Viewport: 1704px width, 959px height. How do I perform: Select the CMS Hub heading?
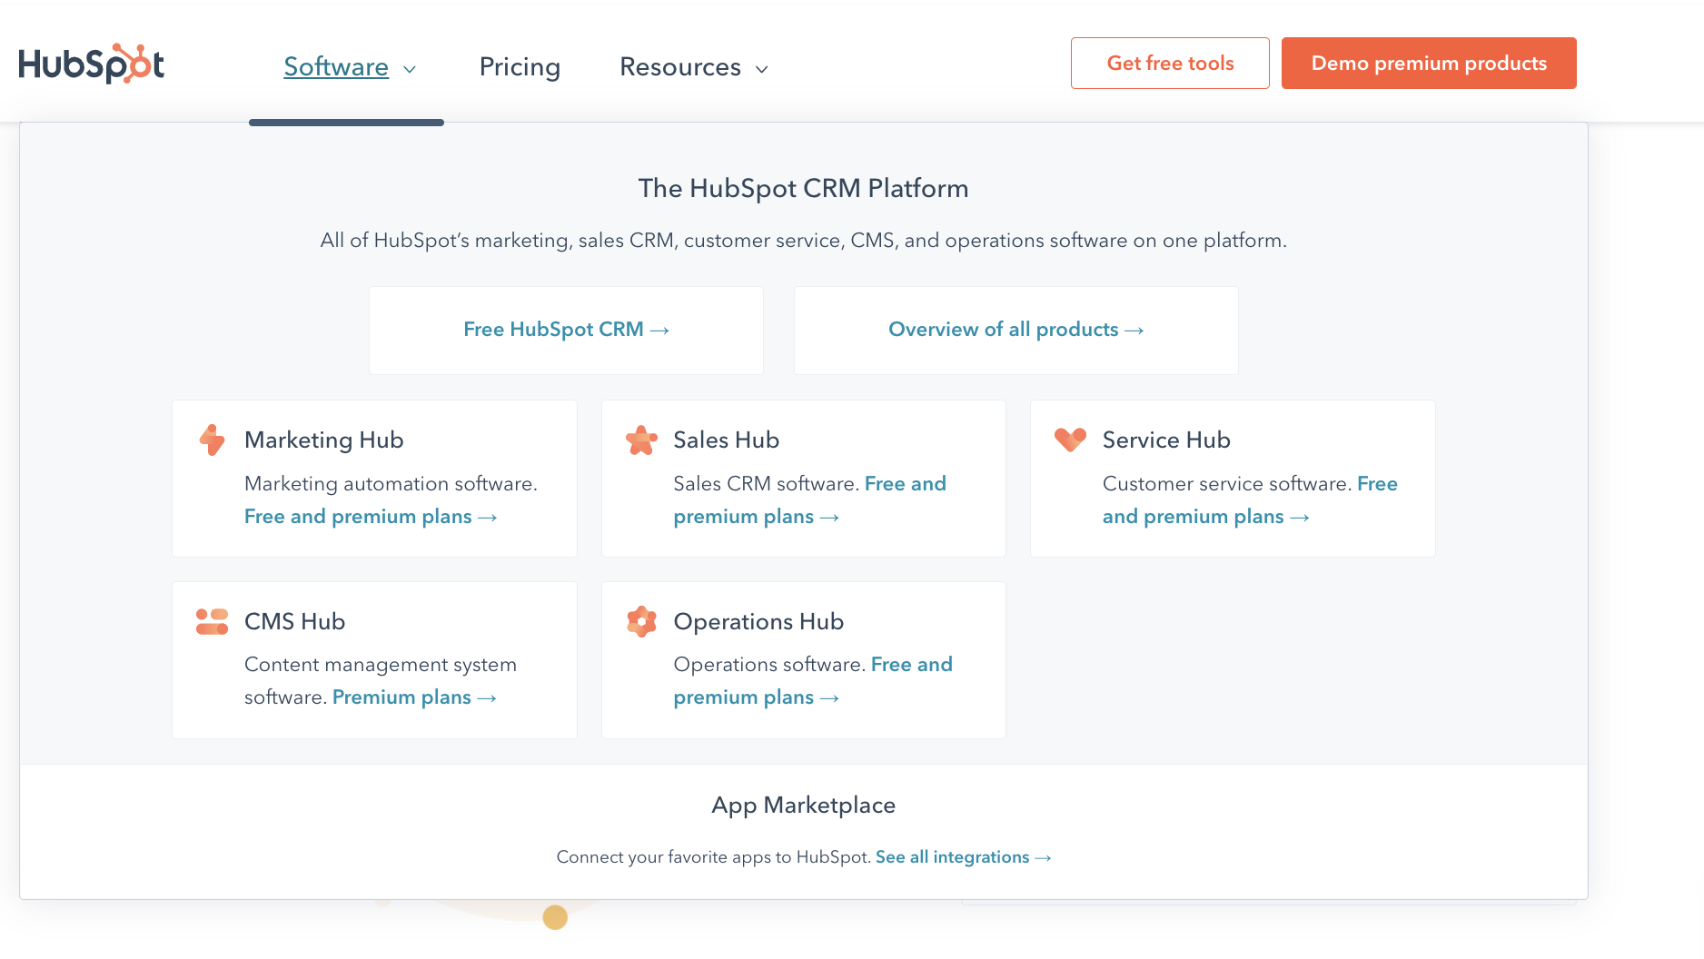(294, 621)
